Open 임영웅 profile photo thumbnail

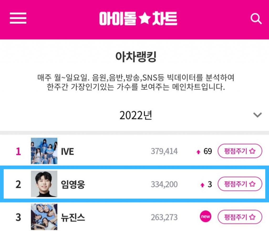(44, 184)
